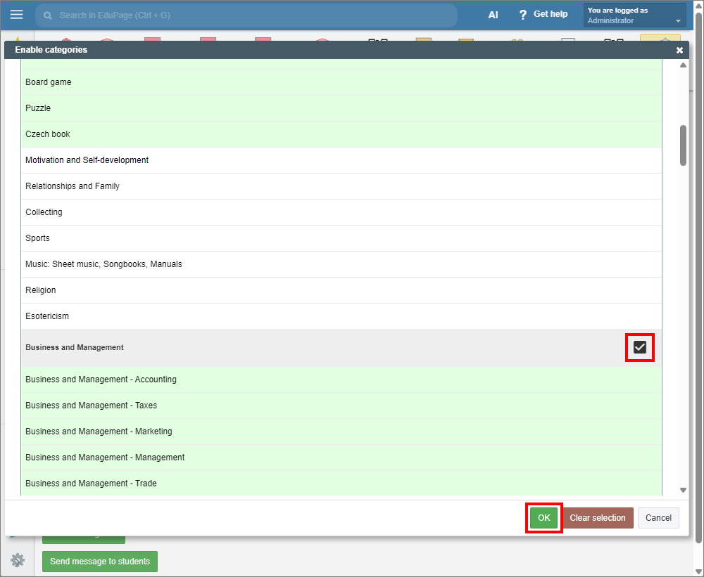Uncheck the Business and Management checkbox
704x577 pixels.
point(640,347)
